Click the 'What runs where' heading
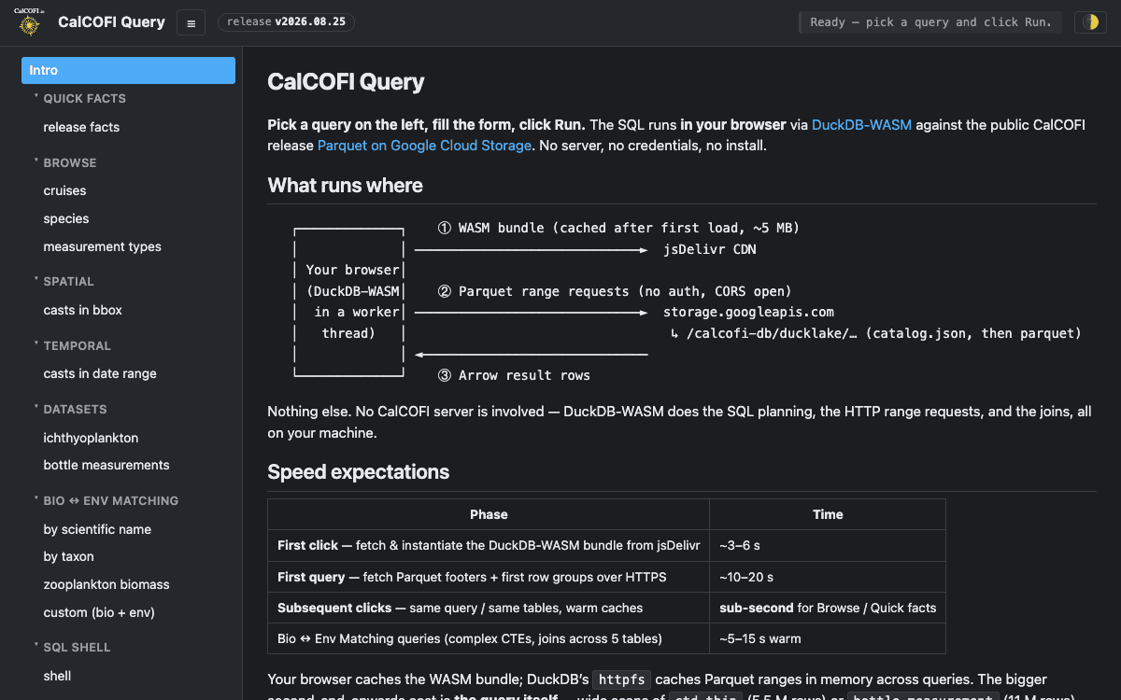 [345, 185]
